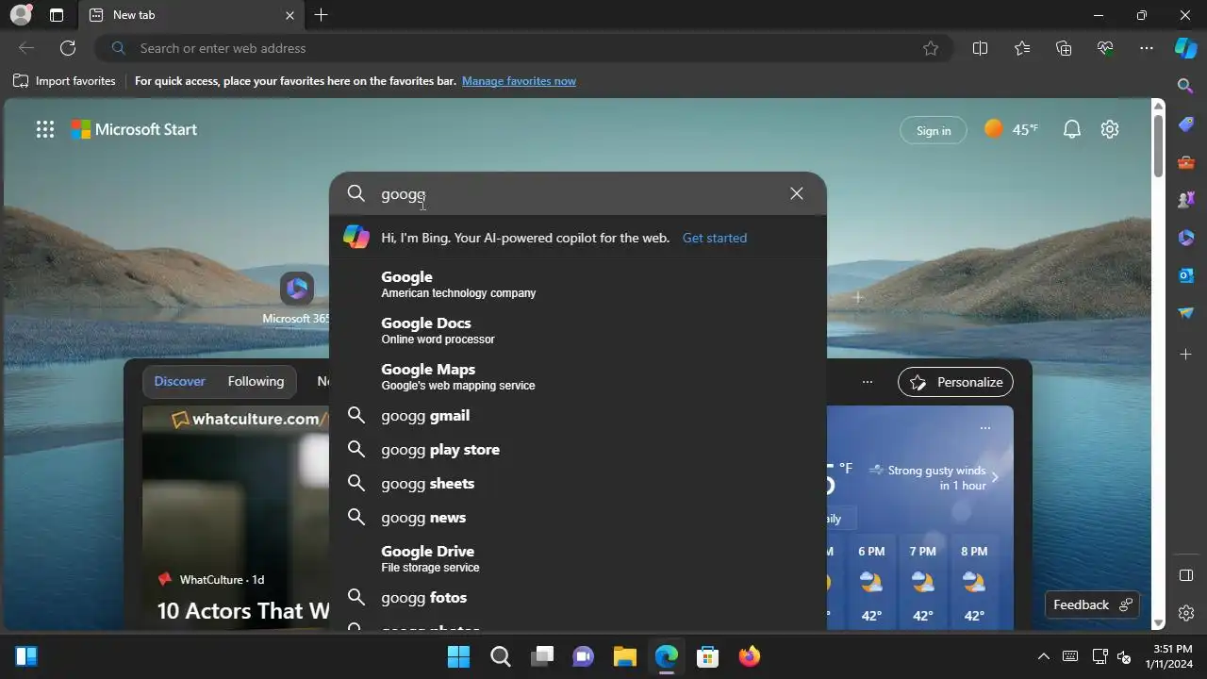This screenshot has width=1207, height=679.
Task: Go back with the back arrow
Action: pyautogui.click(x=26, y=48)
